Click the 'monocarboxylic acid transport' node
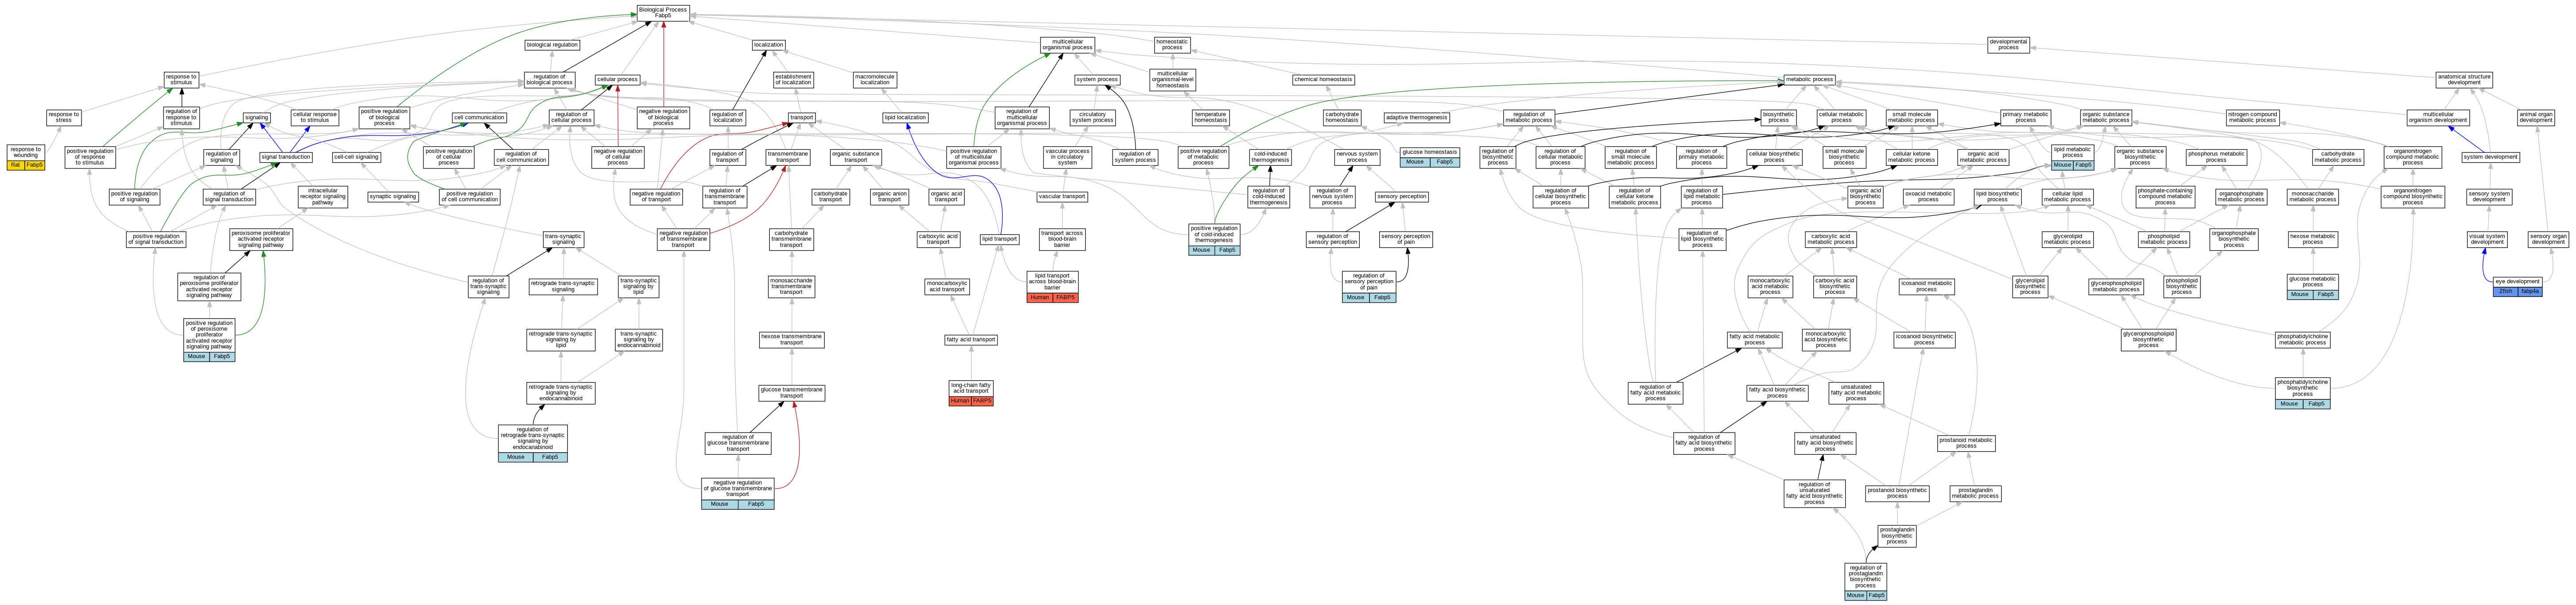Viewport: 2576px width, 605px height. pos(946,287)
